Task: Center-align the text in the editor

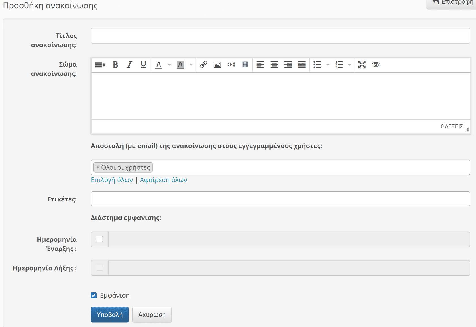Action: coord(274,65)
